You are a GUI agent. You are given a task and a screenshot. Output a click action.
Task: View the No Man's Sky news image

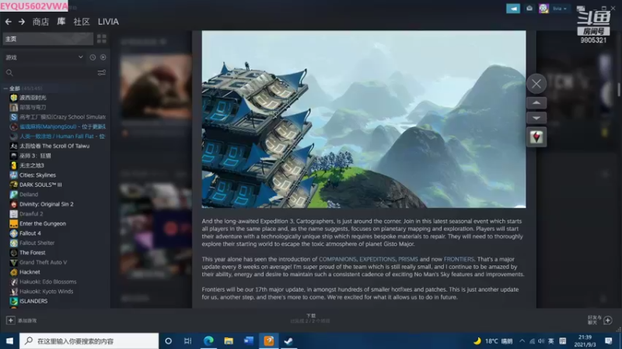coord(364,119)
